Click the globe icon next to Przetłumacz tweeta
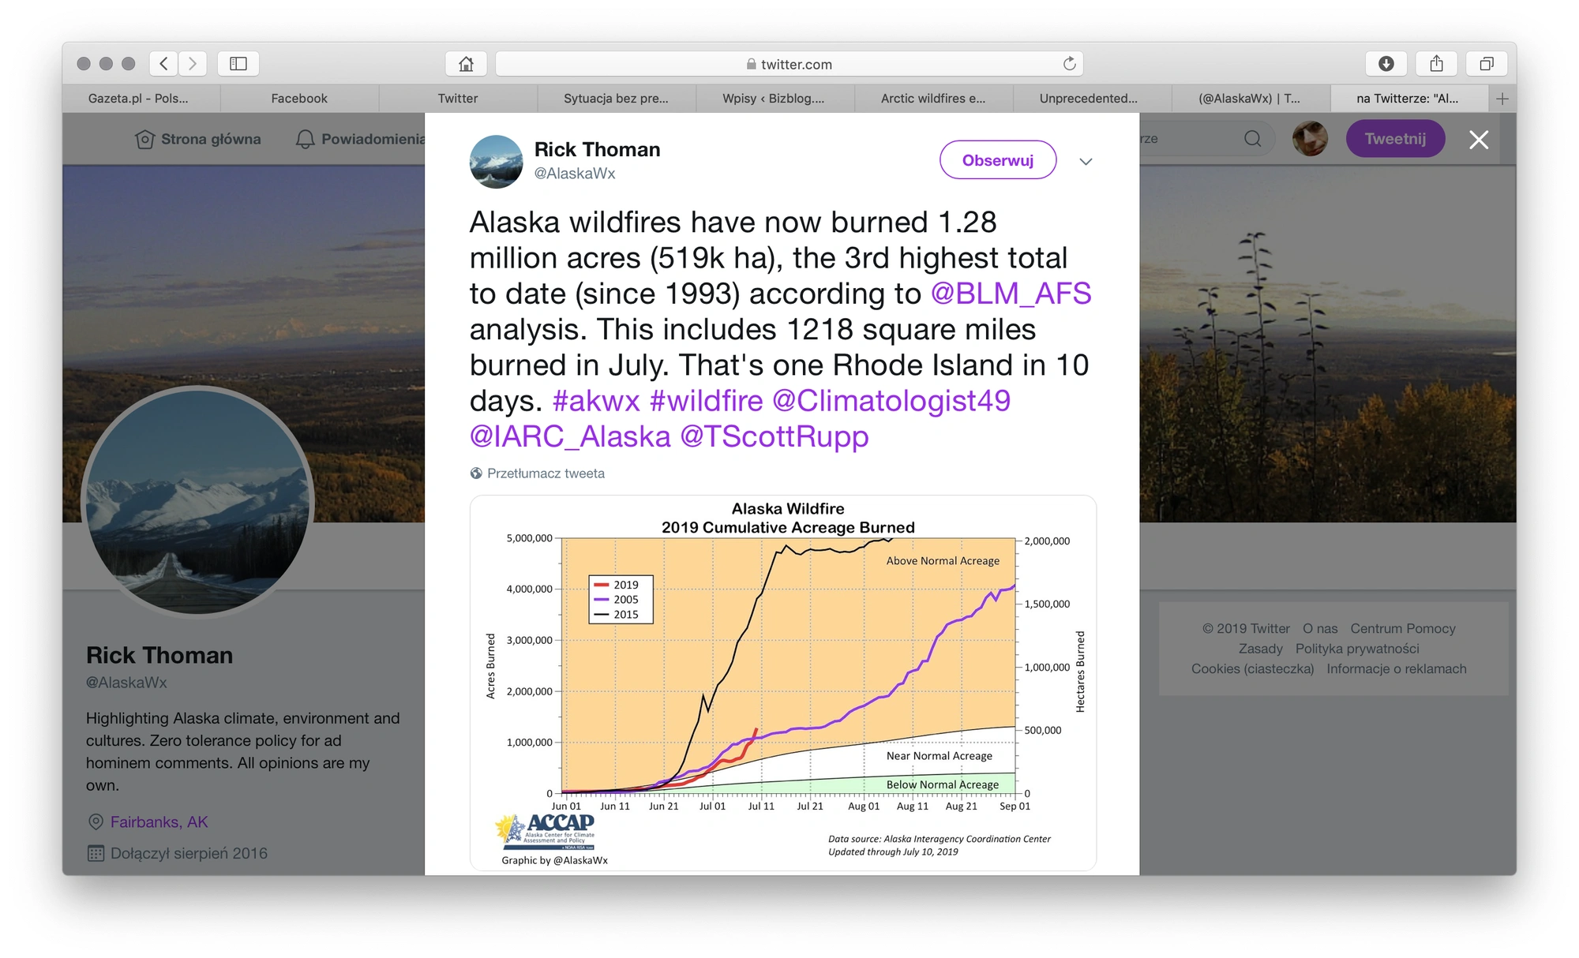The width and height of the screenshot is (1579, 958). (x=476, y=473)
